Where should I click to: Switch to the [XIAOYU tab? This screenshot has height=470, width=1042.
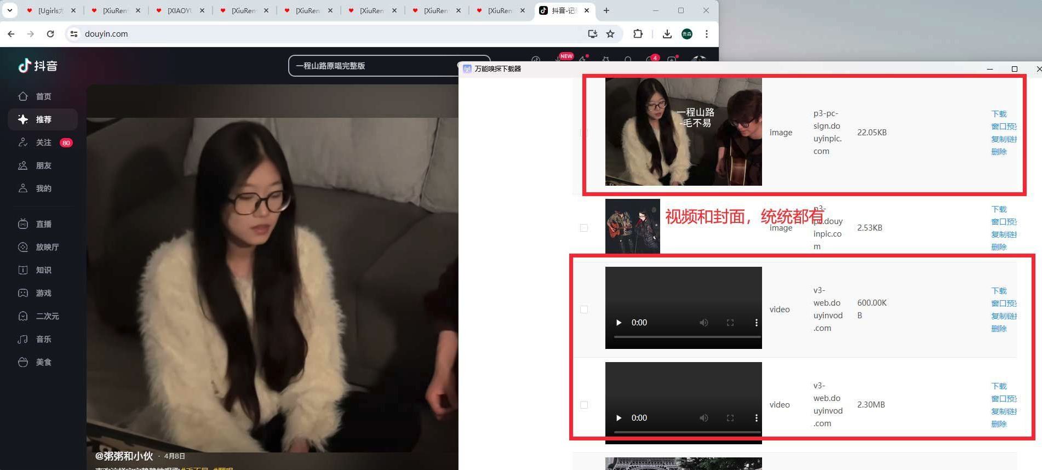(x=180, y=10)
